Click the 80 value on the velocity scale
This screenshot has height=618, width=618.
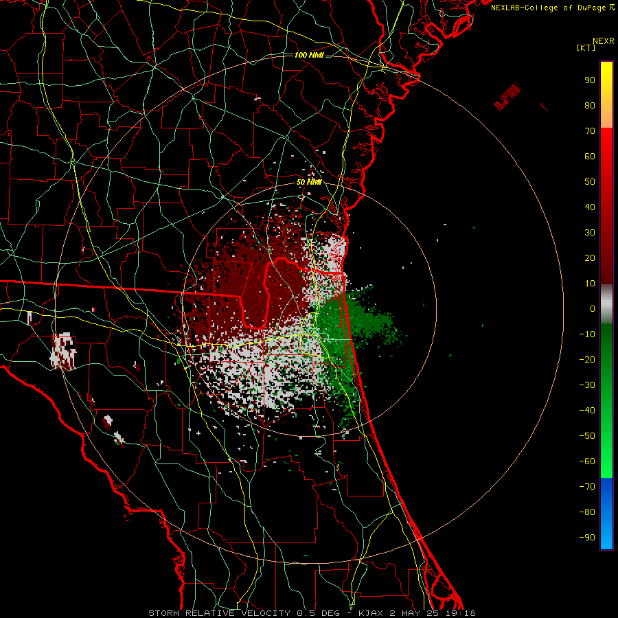click(x=590, y=106)
